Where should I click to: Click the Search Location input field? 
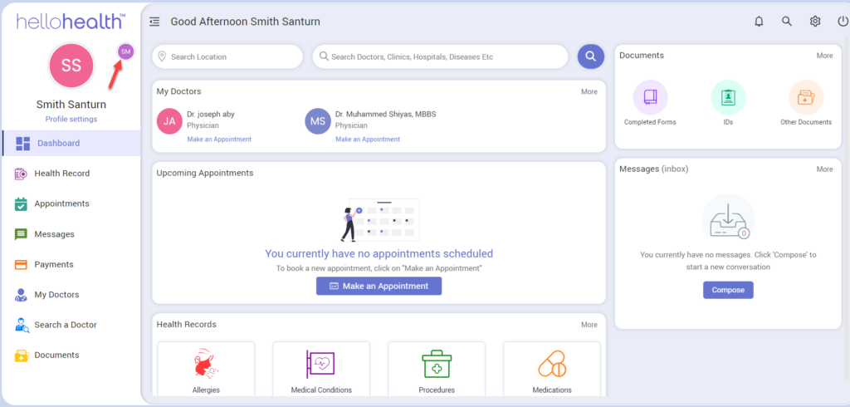click(227, 56)
